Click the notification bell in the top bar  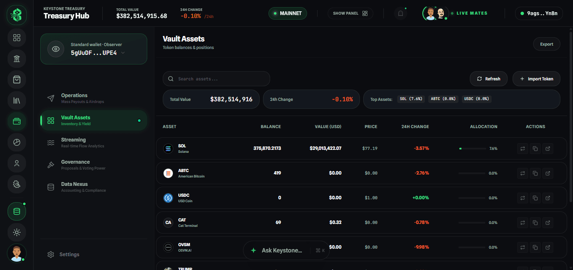[x=400, y=13]
